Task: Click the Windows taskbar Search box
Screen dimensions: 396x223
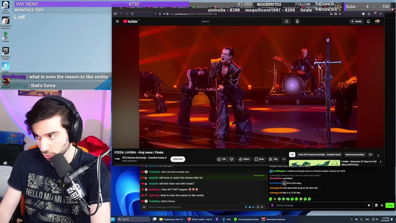Action: coord(134,219)
